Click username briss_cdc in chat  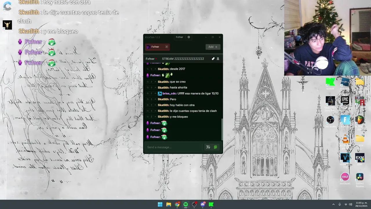tap(170, 93)
